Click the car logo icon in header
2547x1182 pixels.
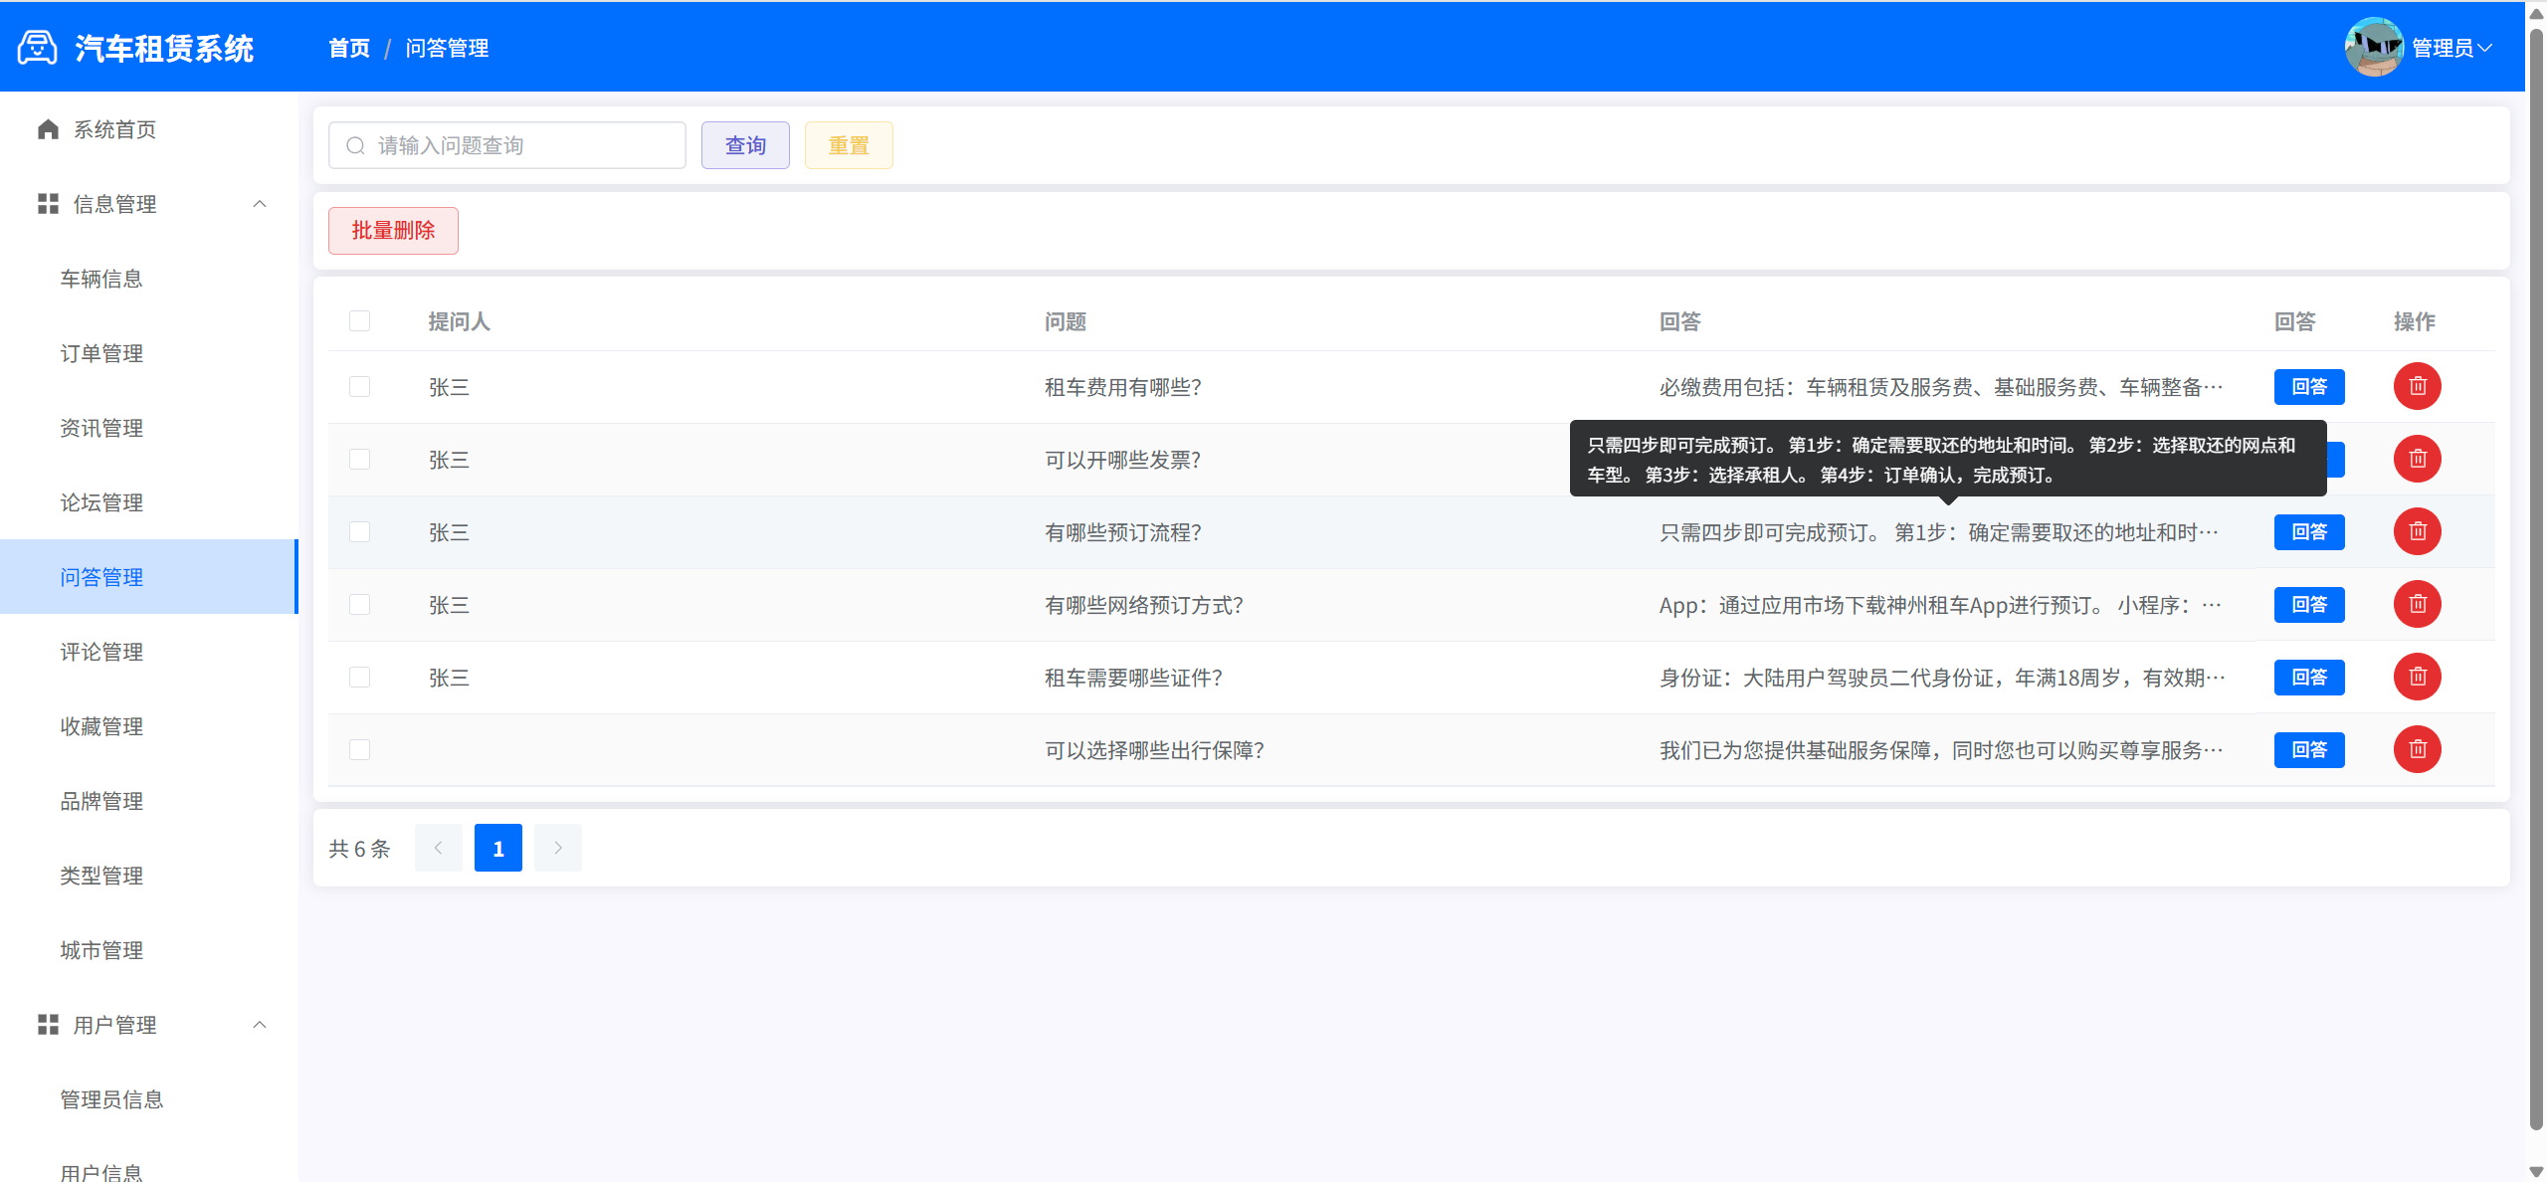38,47
